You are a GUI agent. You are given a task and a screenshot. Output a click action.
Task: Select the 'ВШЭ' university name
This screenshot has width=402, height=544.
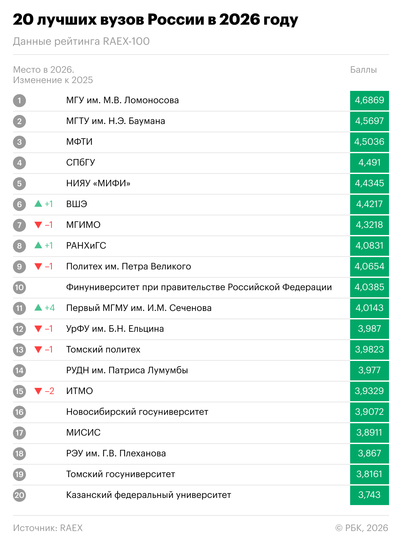click(77, 204)
